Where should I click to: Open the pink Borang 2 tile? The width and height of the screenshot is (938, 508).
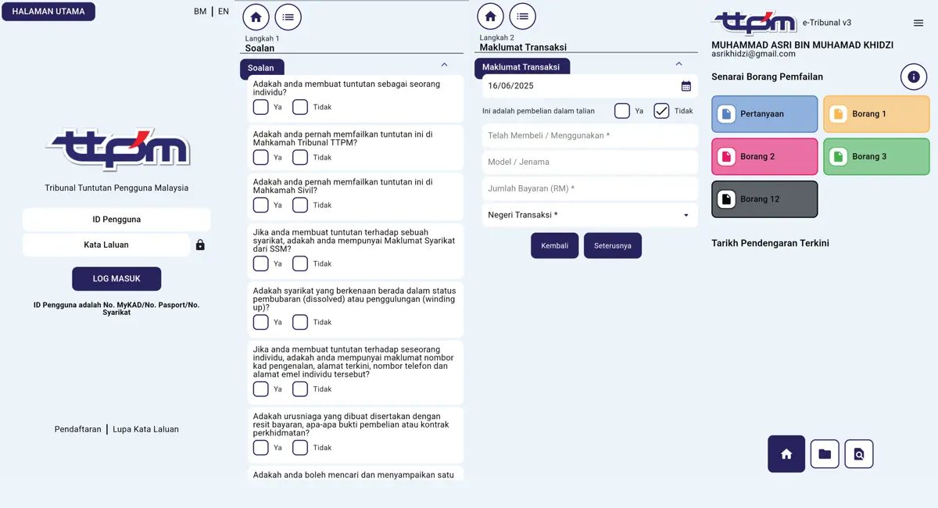pyautogui.click(x=764, y=156)
